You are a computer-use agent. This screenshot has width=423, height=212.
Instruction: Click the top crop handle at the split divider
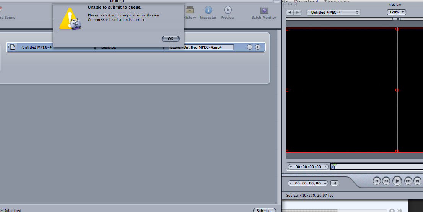click(x=397, y=29)
